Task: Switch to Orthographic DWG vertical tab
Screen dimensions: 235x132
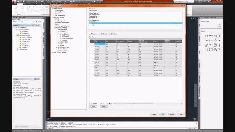Action: (43, 39)
